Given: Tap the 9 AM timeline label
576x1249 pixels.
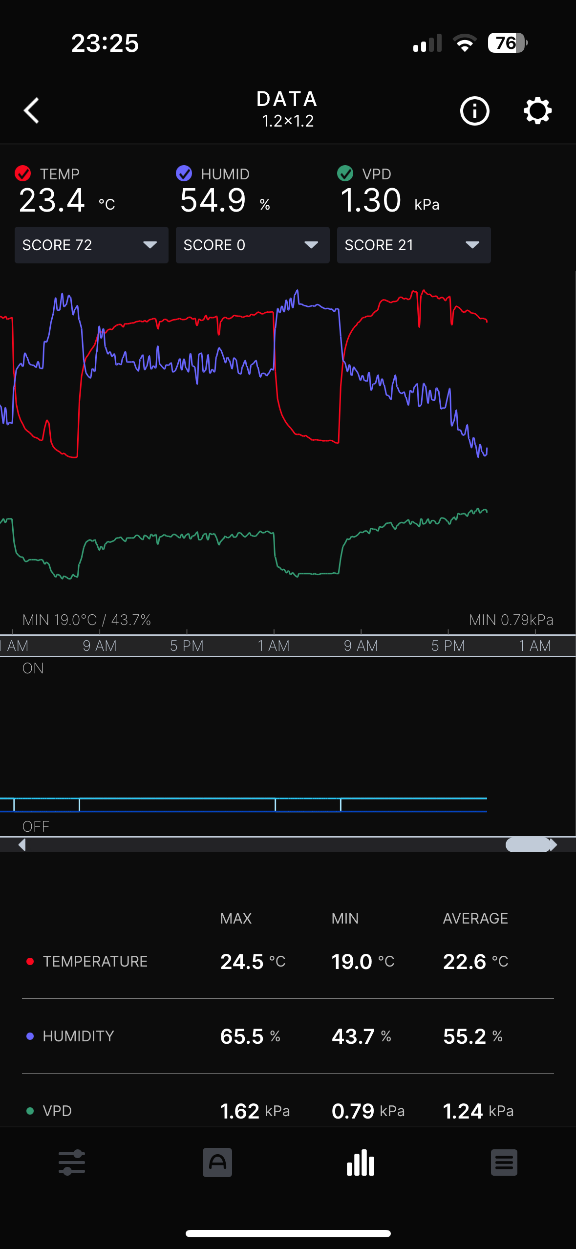Looking at the screenshot, I should 100,646.
